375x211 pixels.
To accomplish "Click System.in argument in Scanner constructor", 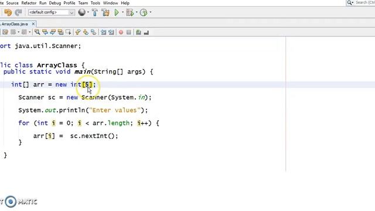I will pyautogui.click(x=128, y=97).
